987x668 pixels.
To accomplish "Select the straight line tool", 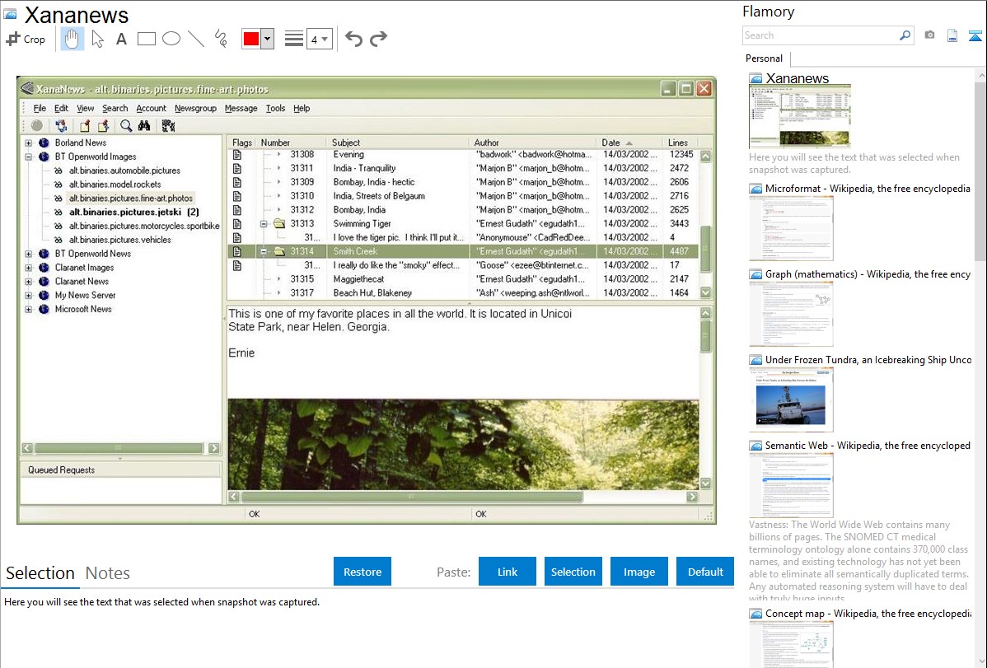I will (196, 39).
